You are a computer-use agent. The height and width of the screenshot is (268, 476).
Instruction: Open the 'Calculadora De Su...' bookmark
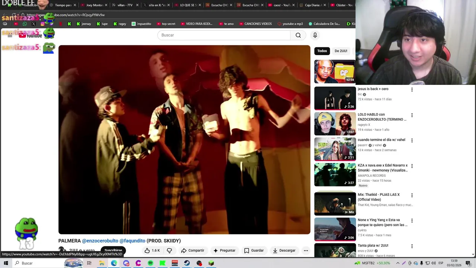pyautogui.click(x=324, y=24)
